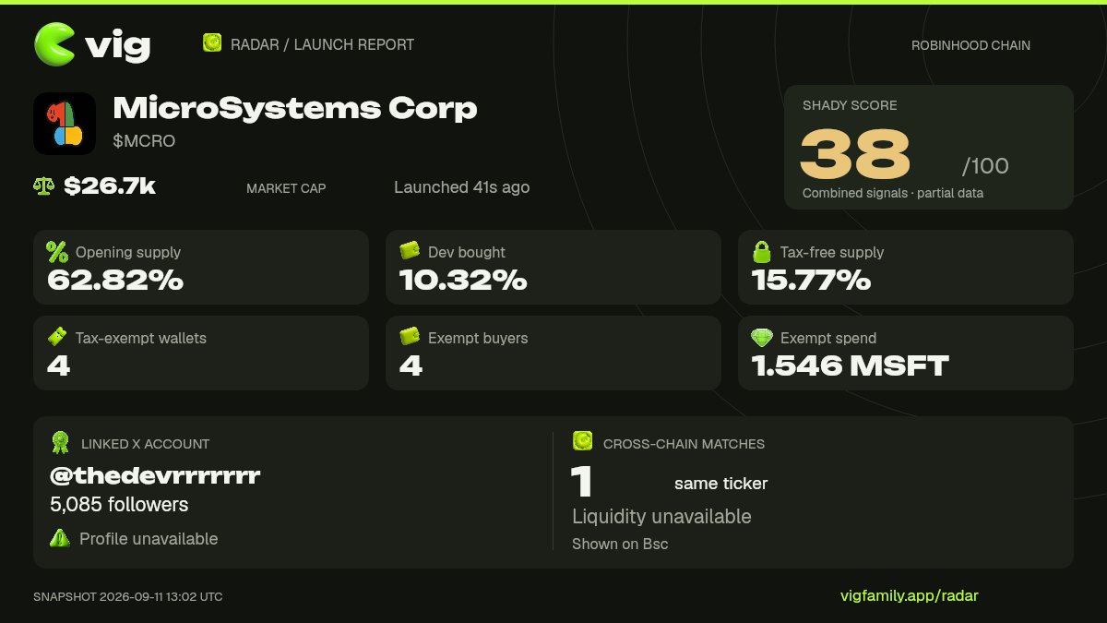Click the MicroSystems Corp title
This screenshot has height=623, width=1107.
[x=295, y=109]
